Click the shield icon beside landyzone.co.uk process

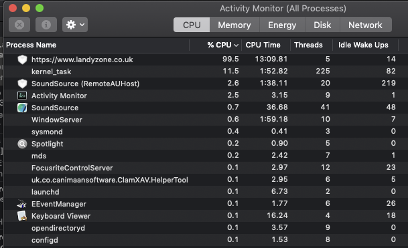22,59
